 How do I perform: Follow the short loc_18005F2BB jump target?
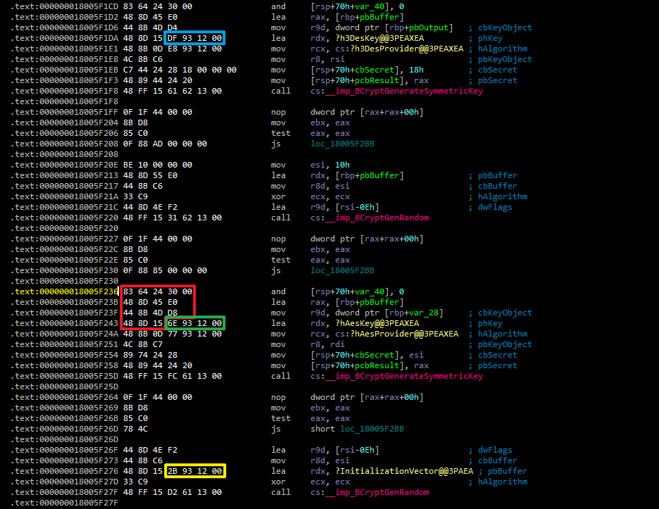tap(357, 429)
